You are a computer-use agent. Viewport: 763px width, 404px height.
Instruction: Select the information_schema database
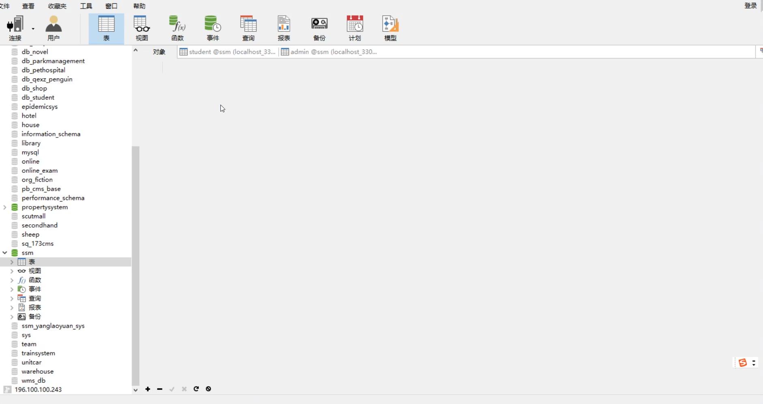pyautogui.click(x=51, y=134)
